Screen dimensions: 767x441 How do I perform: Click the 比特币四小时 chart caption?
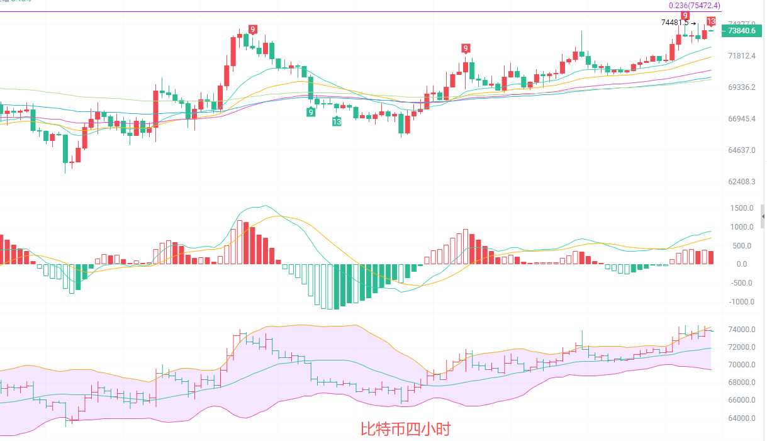tap(406, 430)
